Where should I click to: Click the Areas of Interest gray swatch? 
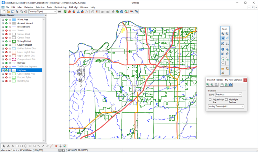pos(14,23)
